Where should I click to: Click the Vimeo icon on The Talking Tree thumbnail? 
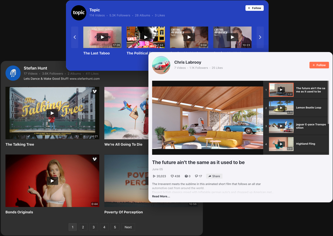click(95, 91)
